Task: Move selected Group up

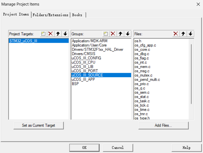Action: tap(120, 34)
